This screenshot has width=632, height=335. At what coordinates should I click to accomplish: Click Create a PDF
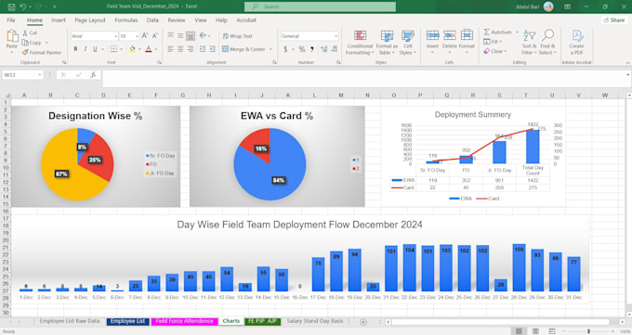point(577,43)
